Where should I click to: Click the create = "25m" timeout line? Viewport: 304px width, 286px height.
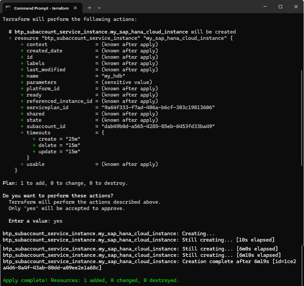pos(56,139)
